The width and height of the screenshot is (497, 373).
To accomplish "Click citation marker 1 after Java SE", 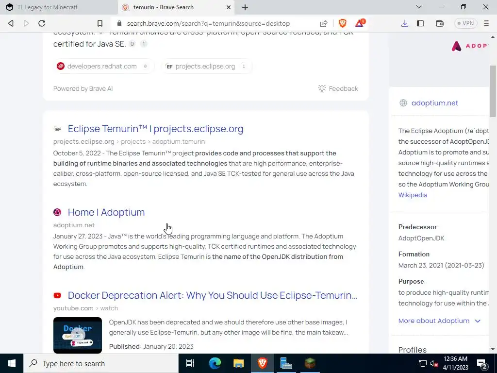I will point(144,44).
